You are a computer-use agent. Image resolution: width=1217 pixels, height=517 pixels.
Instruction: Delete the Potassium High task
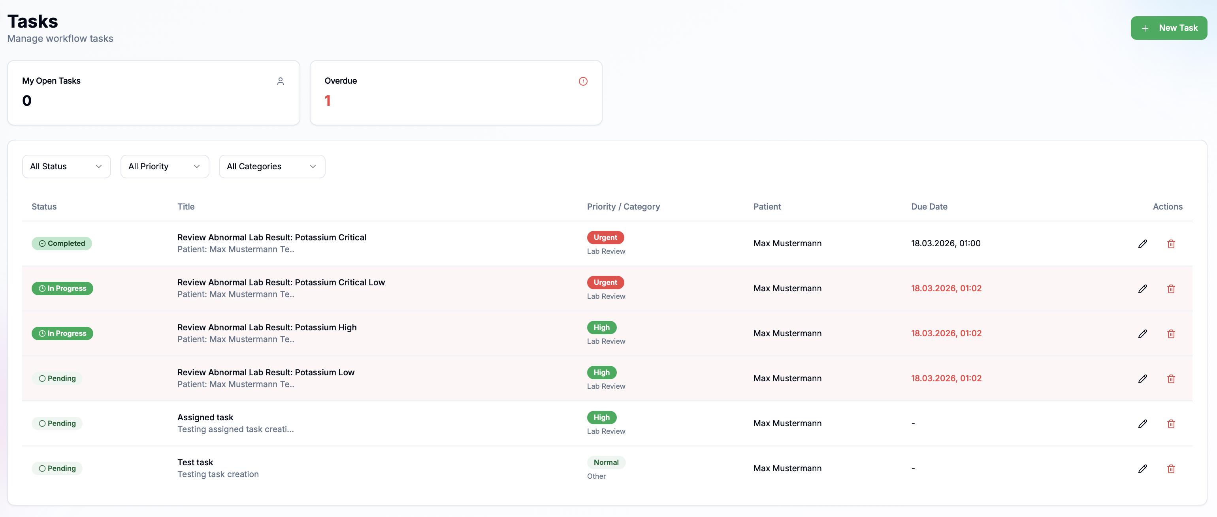pyautogui.click(x=1171, y=334)
